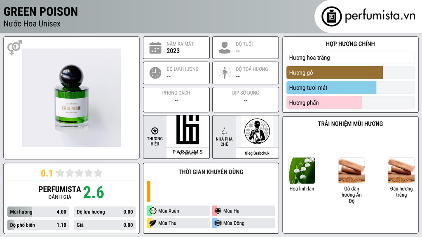Click the five-star rating row
This screenshot has height=237, width=422.
[x=80, y=173]
